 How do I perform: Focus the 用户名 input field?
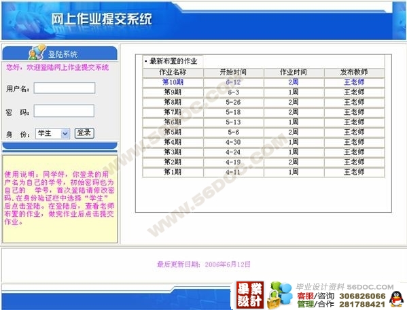[x=65, y=88]
